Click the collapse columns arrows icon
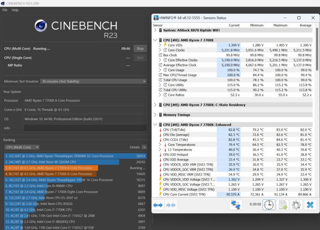The height and width of the screenshot is (230, 320). [171, 205]
